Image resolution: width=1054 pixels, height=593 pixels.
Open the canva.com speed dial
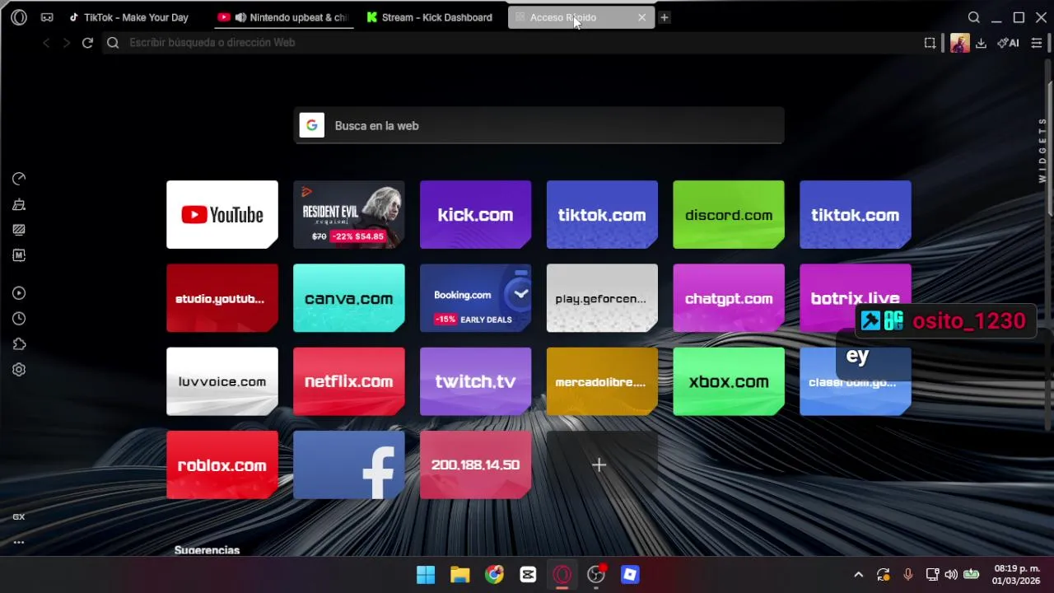click(349, 298)
